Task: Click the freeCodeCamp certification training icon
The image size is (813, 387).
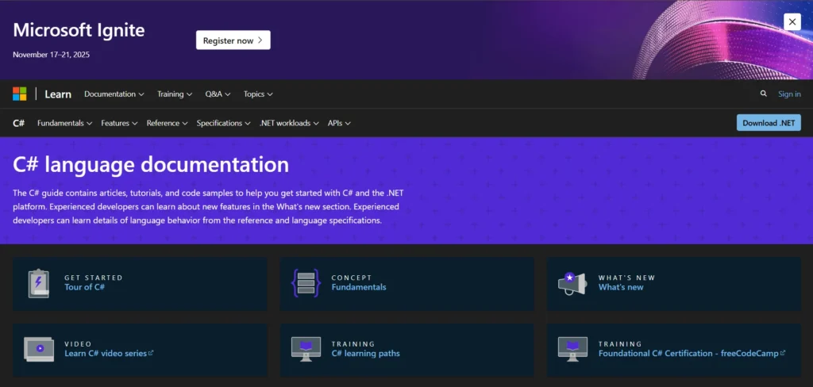Action: coord(572,348)
